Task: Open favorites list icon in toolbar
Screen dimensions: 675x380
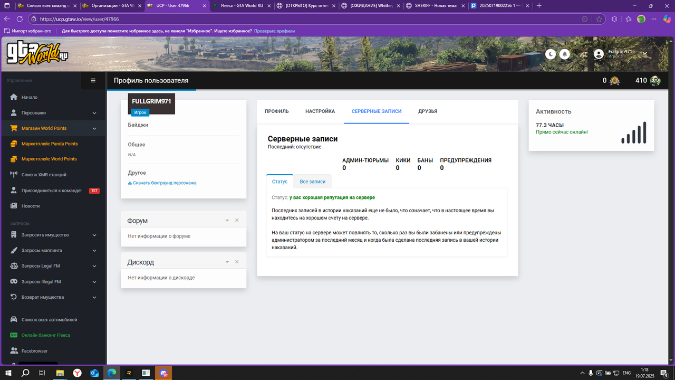Action: coord(628,19)
